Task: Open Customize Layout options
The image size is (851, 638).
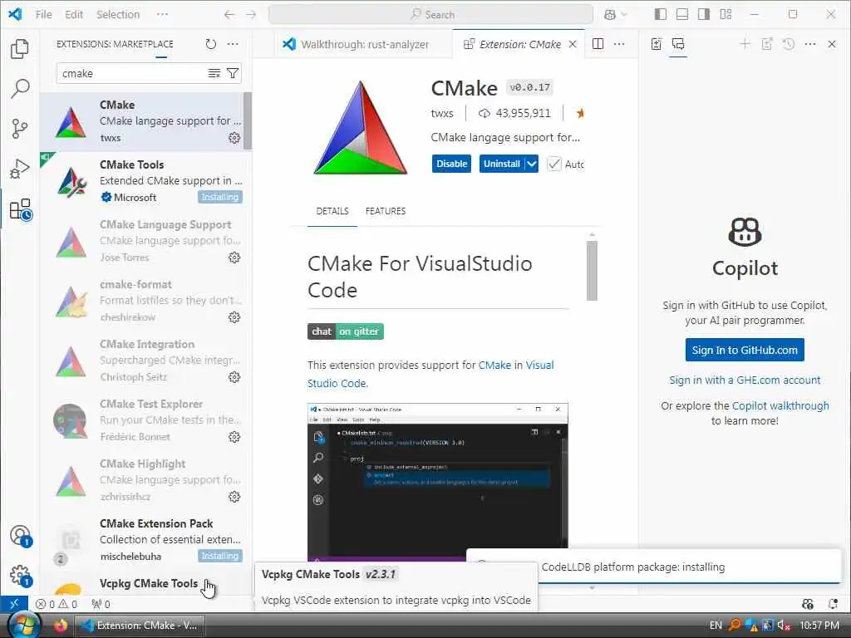Action: point(726,15)
